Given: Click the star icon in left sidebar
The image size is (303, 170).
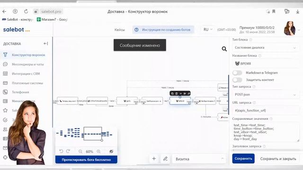Looking at the screenshot, I should pos(5,110).
